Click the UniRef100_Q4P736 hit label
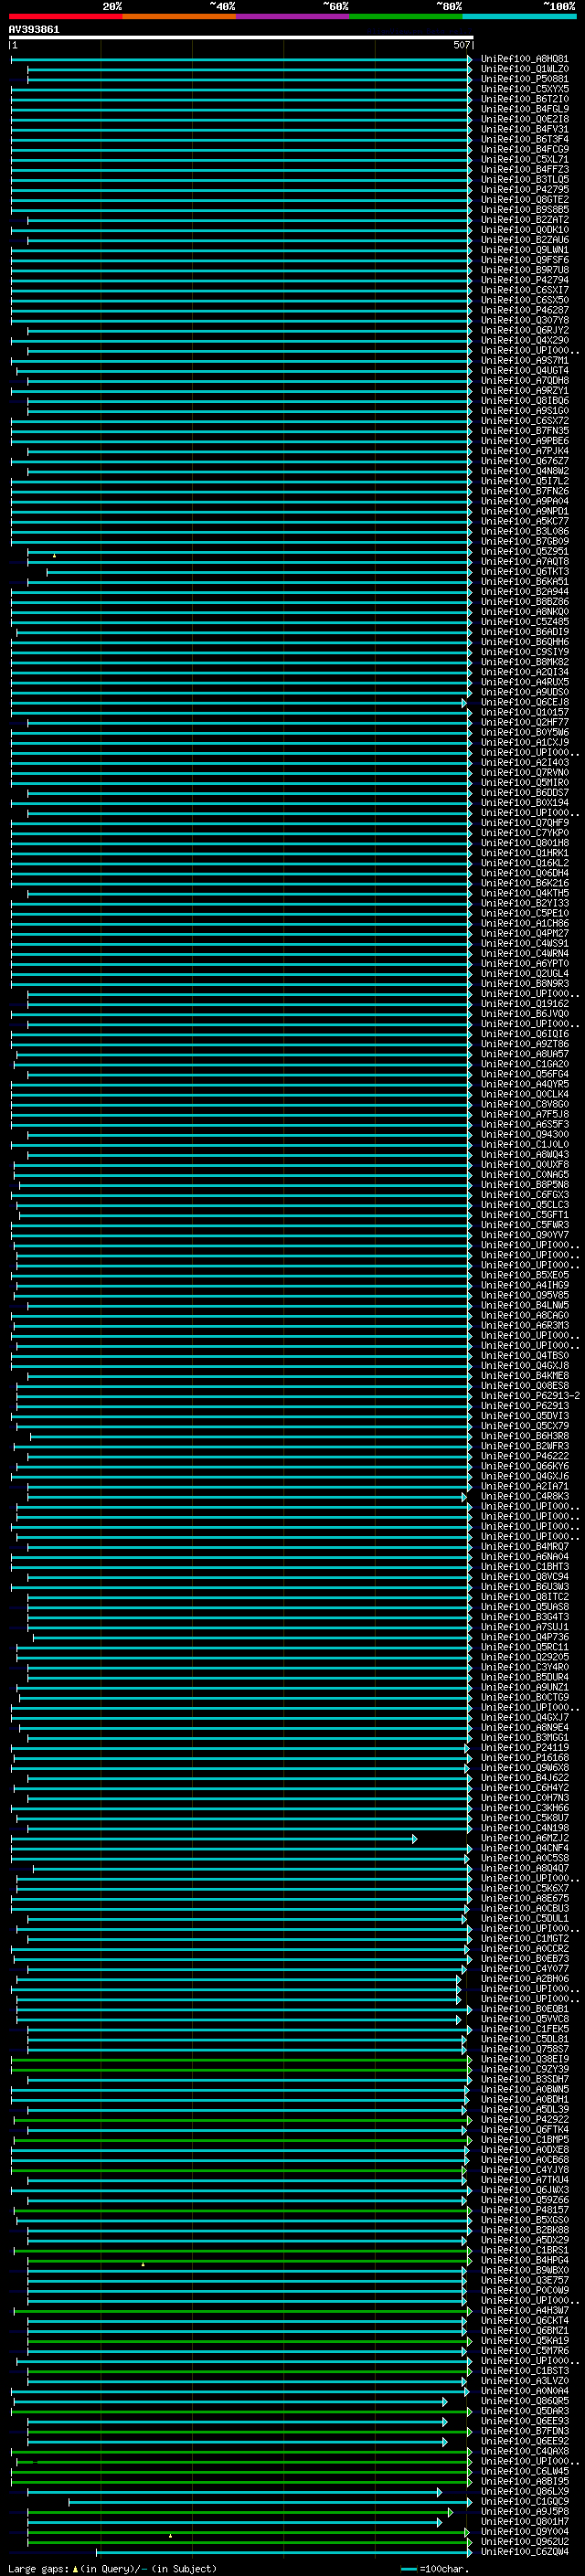The height and width of the screenshot is (2576, 585). (x=525, y=1637)
